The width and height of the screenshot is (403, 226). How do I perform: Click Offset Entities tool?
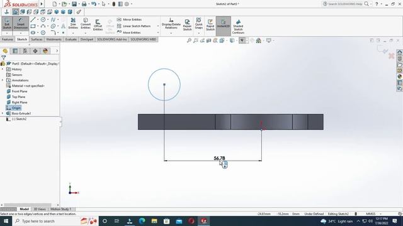pyautogui.click(x=98, y=24)
